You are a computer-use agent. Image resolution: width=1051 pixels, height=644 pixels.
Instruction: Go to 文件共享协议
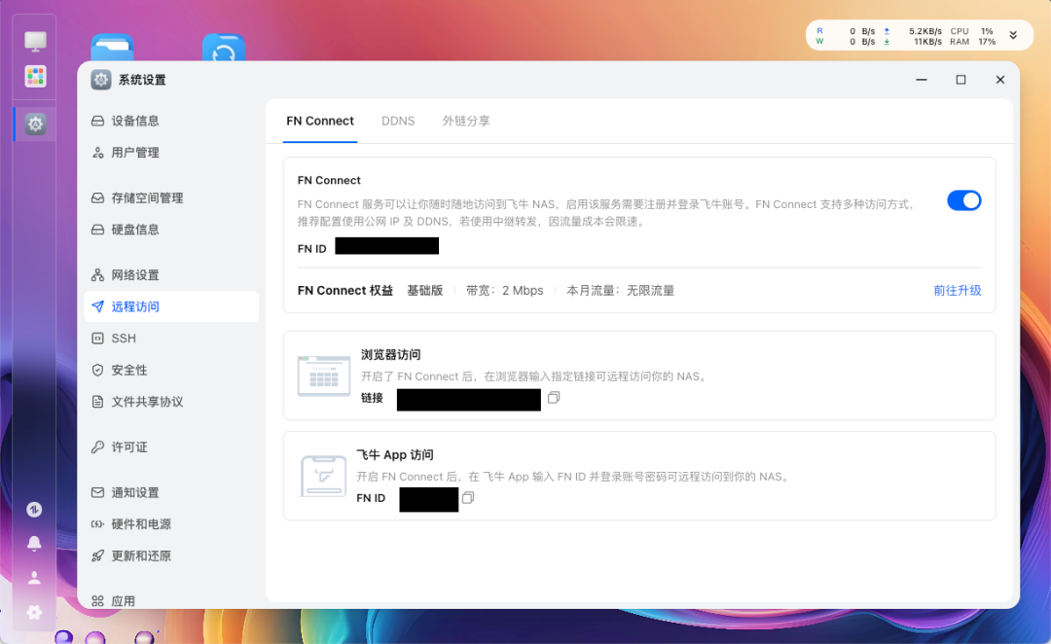171,402
